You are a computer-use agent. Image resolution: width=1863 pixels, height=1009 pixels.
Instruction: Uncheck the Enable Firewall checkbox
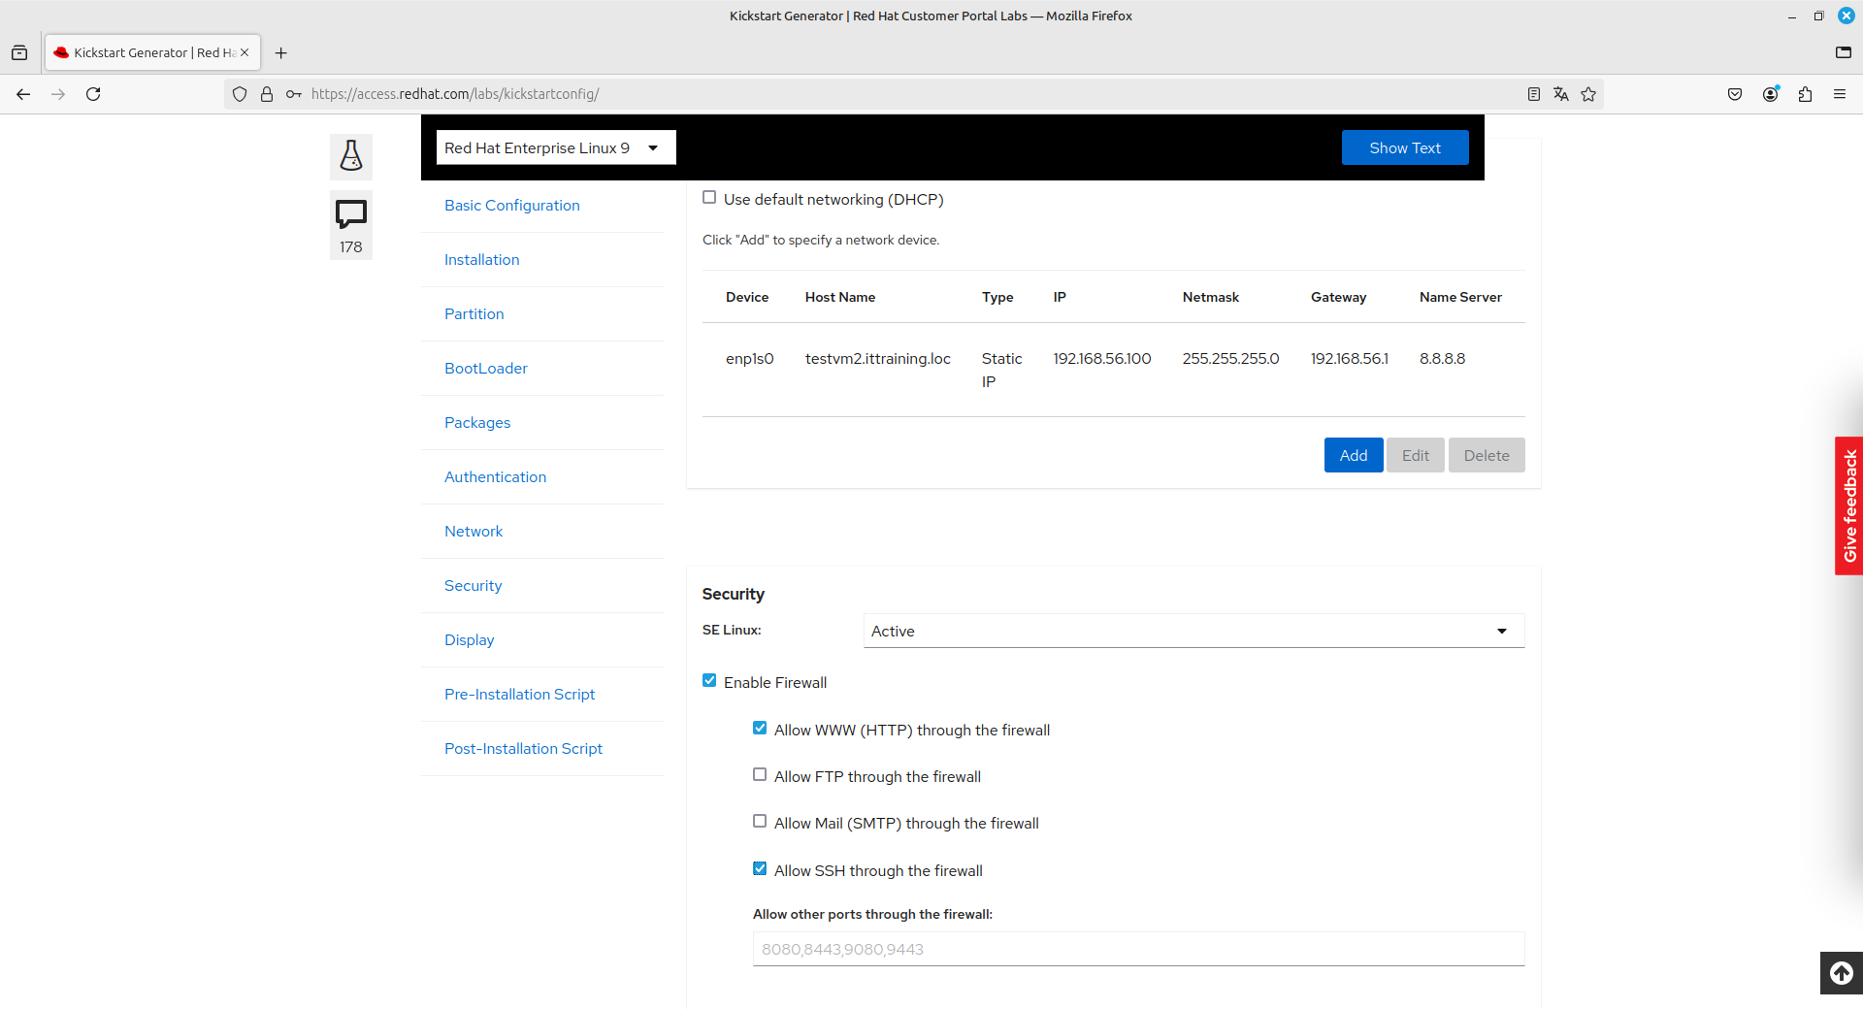pyautogui.click(x=709, y=681)
